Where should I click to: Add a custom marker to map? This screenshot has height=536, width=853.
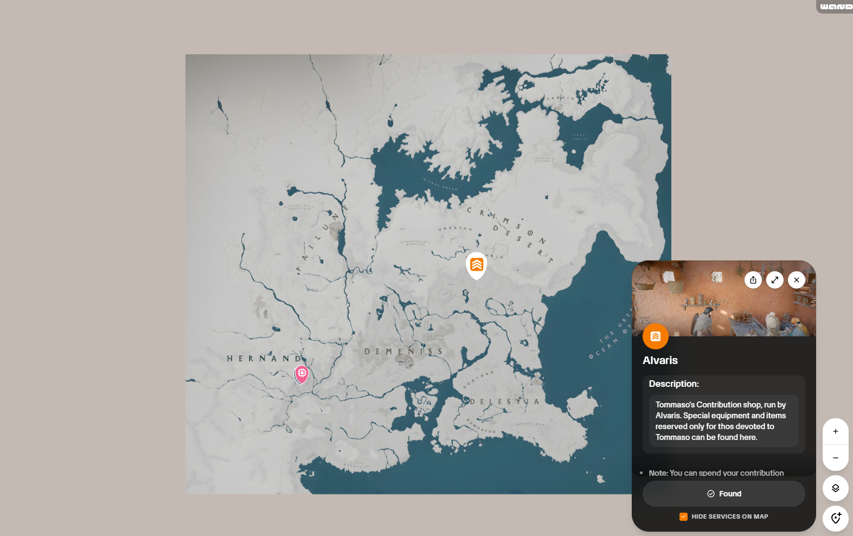click(x=836, y=519)
